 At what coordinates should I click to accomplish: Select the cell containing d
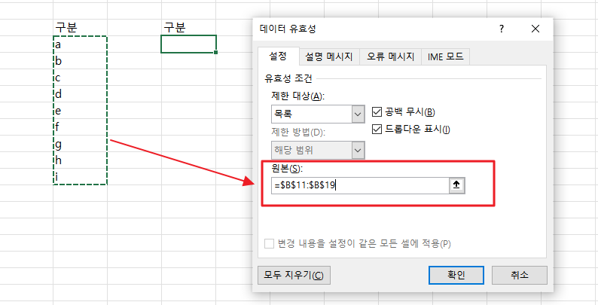click(x=80, y=94)
